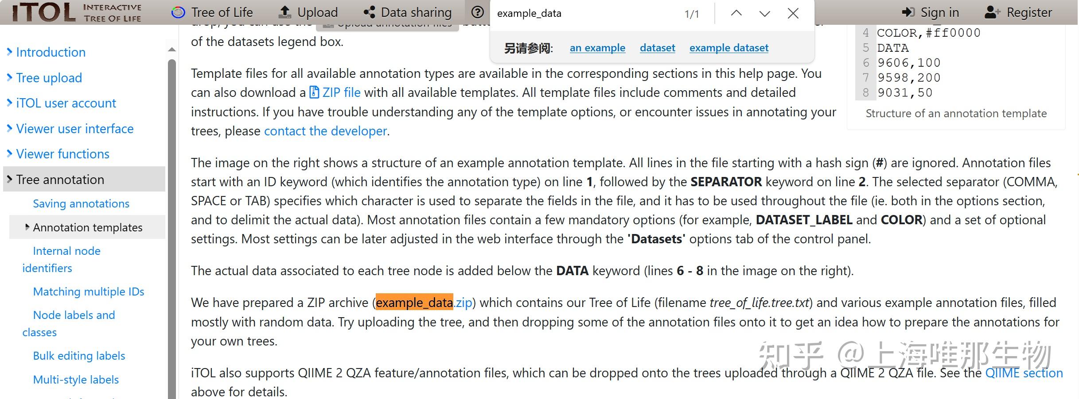Go to next search match arrow

pyautogui.click(x=764, y=13)
